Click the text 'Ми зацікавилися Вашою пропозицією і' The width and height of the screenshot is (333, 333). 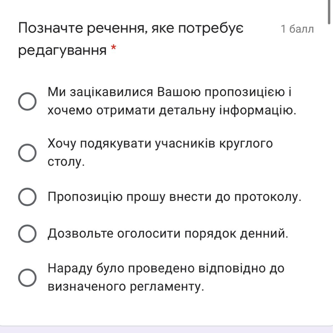click(169, 92)
